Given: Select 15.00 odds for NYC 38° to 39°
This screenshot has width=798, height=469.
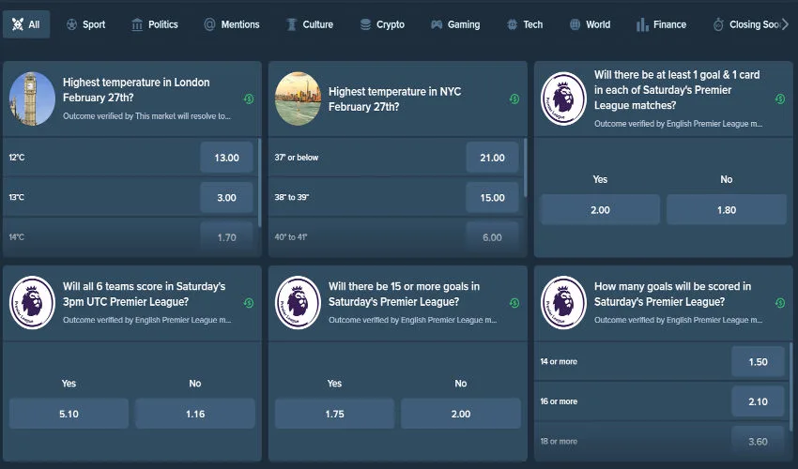Looking at the screenshot, I should pos(492,197).
